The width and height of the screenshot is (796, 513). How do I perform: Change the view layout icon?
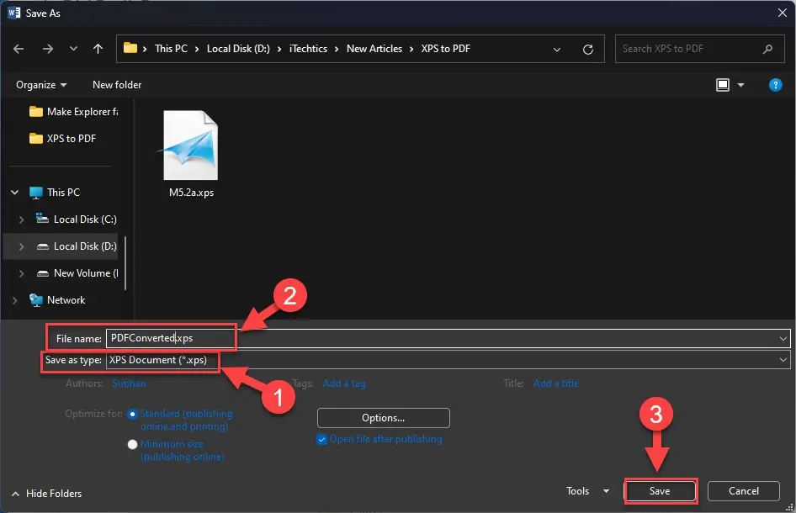pos(723,85)
